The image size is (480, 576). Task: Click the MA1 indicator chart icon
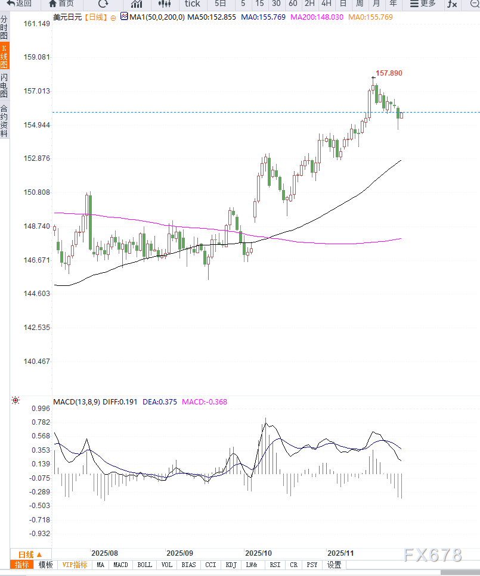click(x=123, y=17)
